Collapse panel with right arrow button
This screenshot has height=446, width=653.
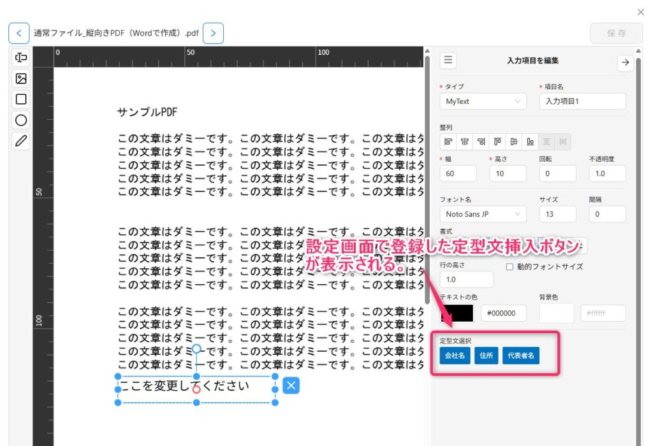pos(625,62)
